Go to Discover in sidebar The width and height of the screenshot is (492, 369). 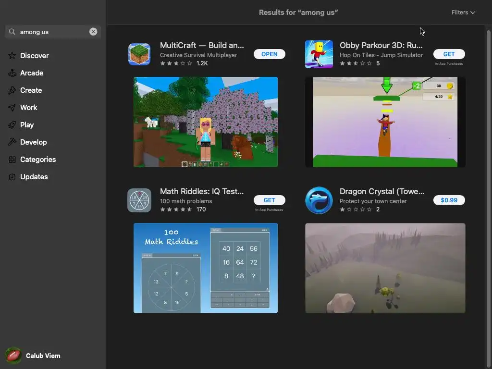pyautogui.click(x=35, y=56)
